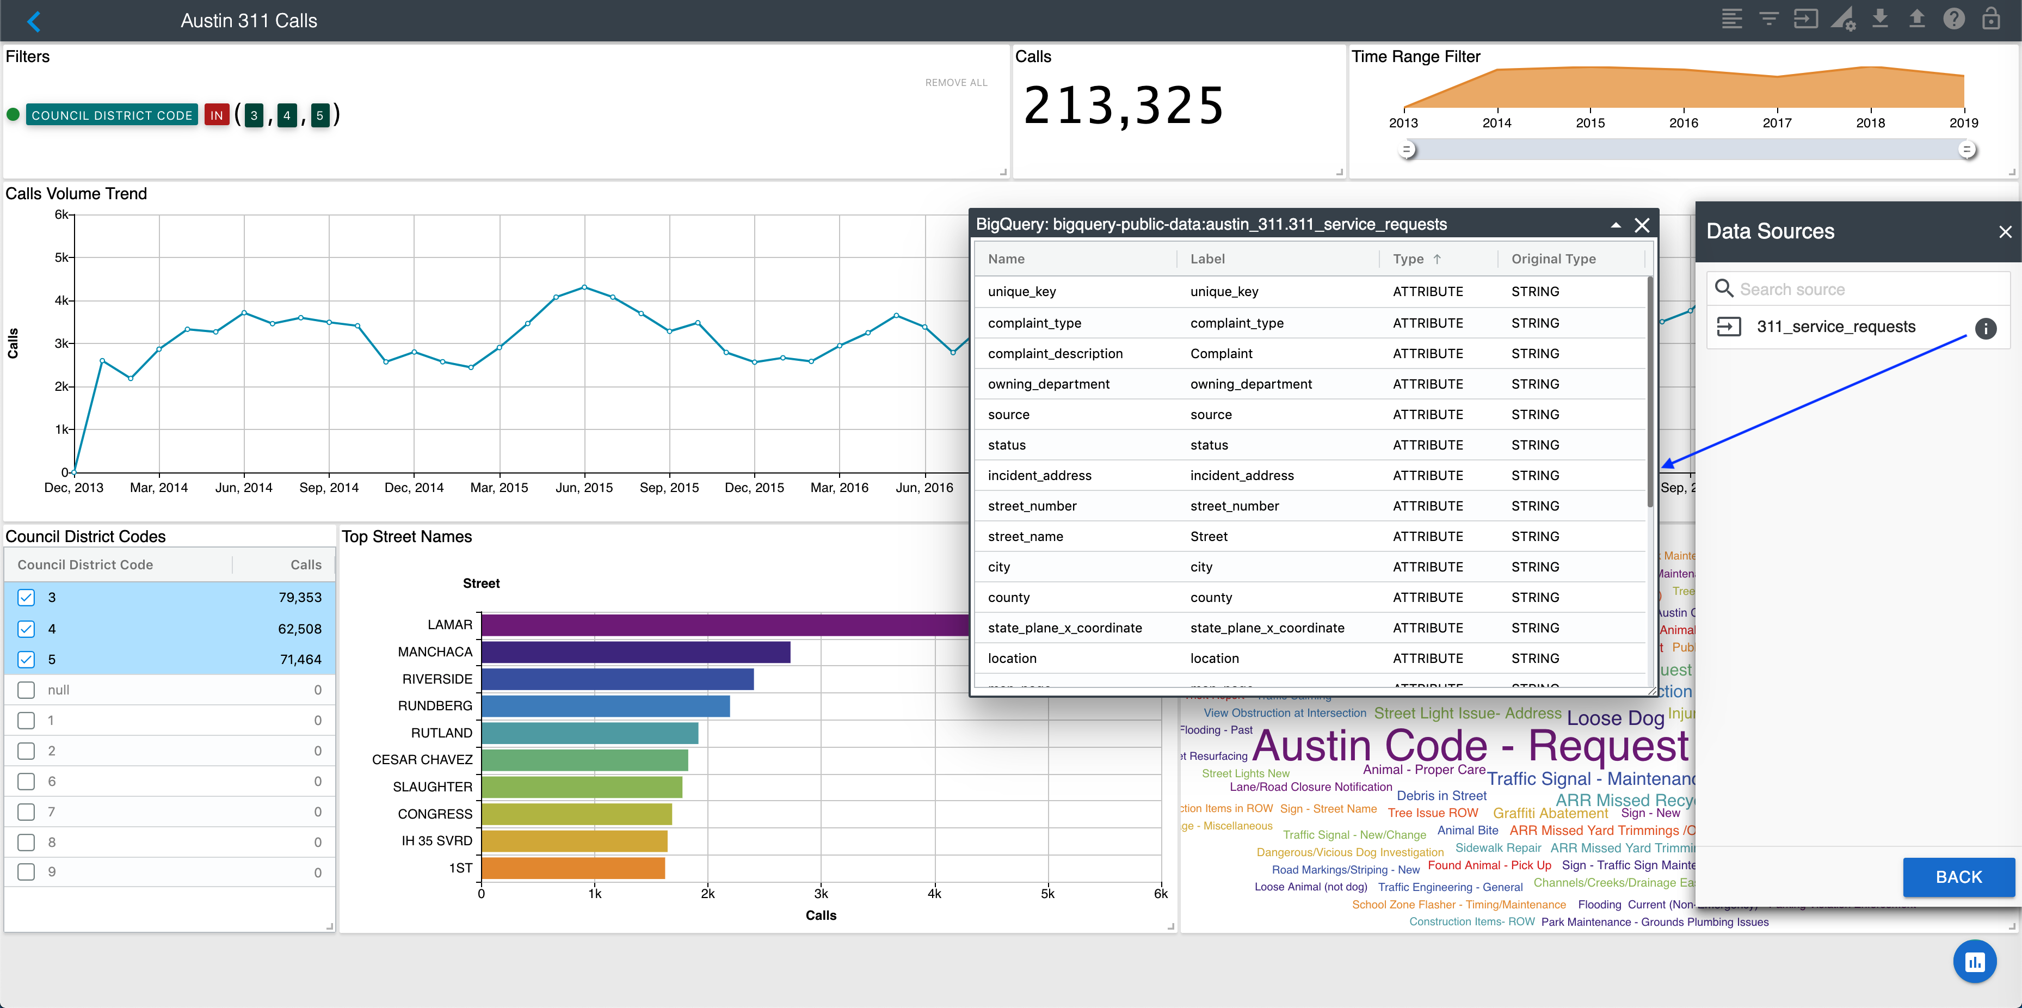Close the BigQuery schema popup

pos(1642,225)
